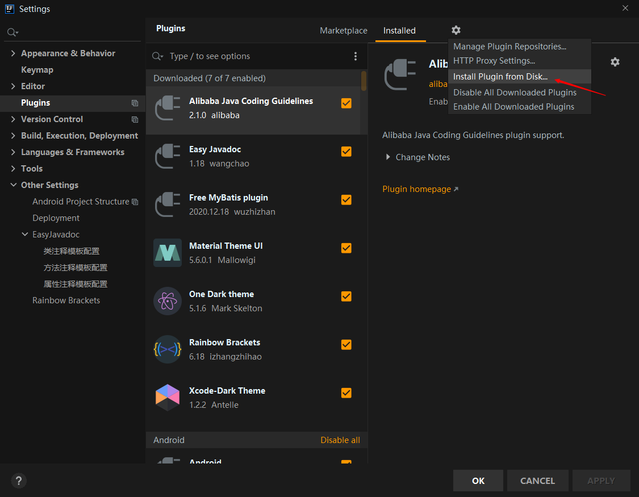Click the large plug icon in plugin details
Viewport: 639px width, 497px height.
[400, 74]
